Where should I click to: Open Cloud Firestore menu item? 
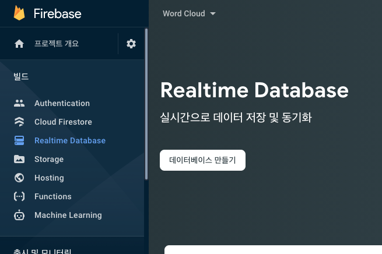64,122
